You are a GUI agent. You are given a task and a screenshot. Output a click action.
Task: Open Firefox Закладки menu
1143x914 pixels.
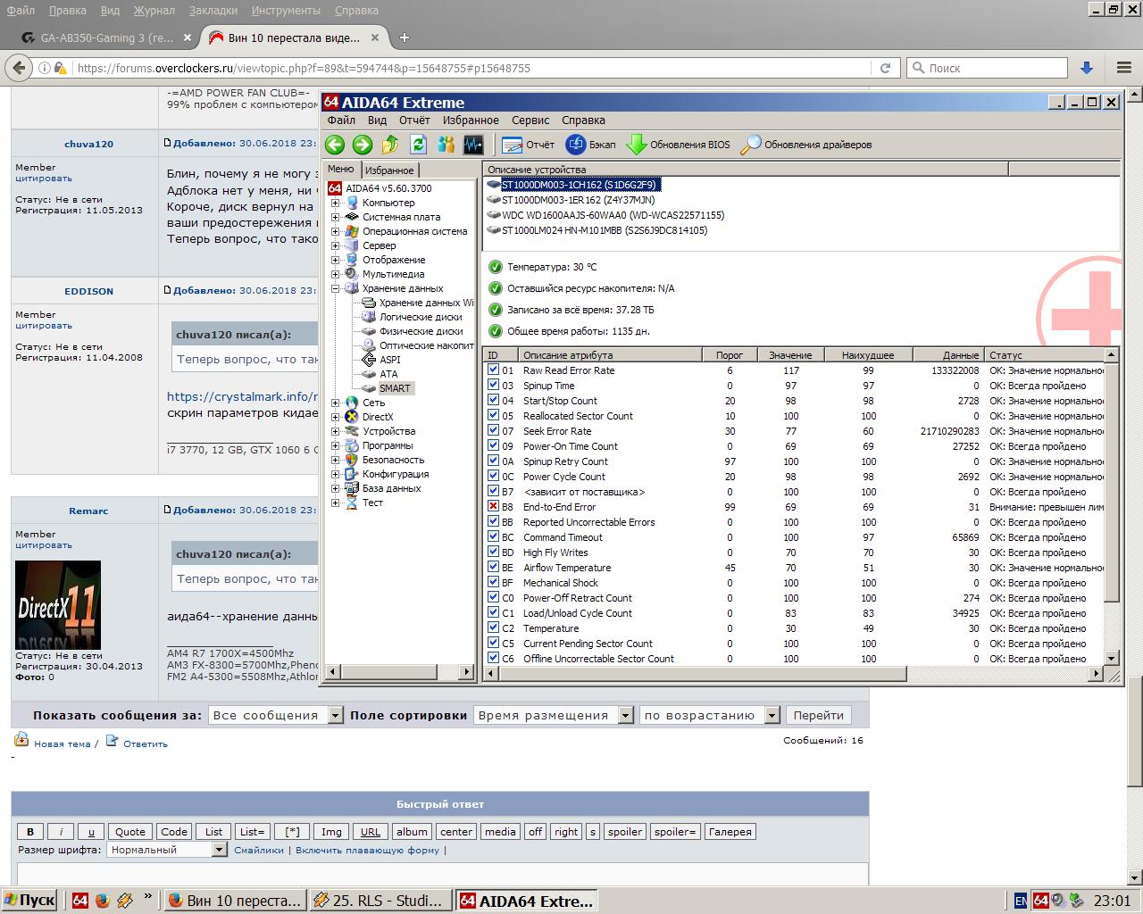(213, 11)
